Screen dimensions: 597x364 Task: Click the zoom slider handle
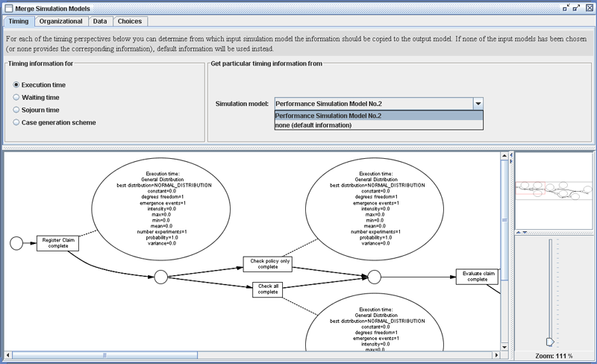coord(550,341)
